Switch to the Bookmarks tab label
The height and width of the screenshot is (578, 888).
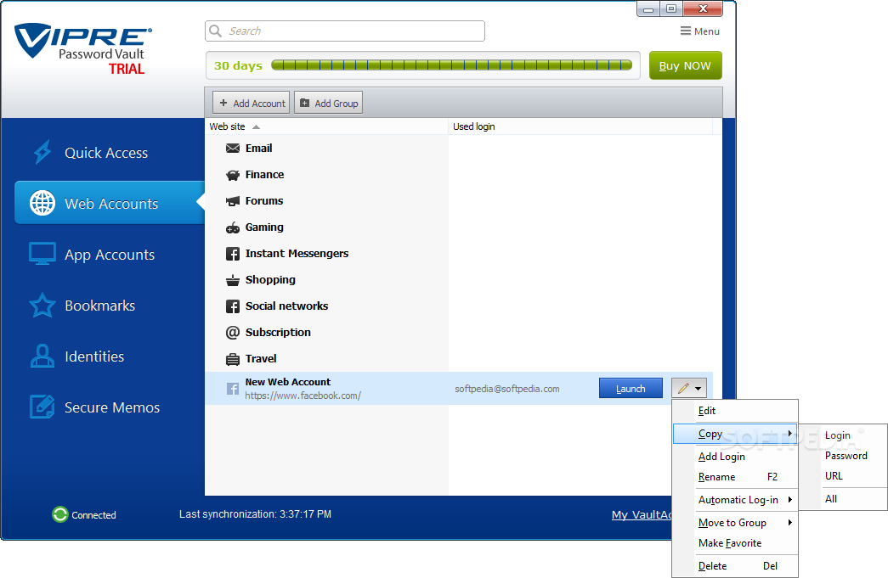click(99, 306)
